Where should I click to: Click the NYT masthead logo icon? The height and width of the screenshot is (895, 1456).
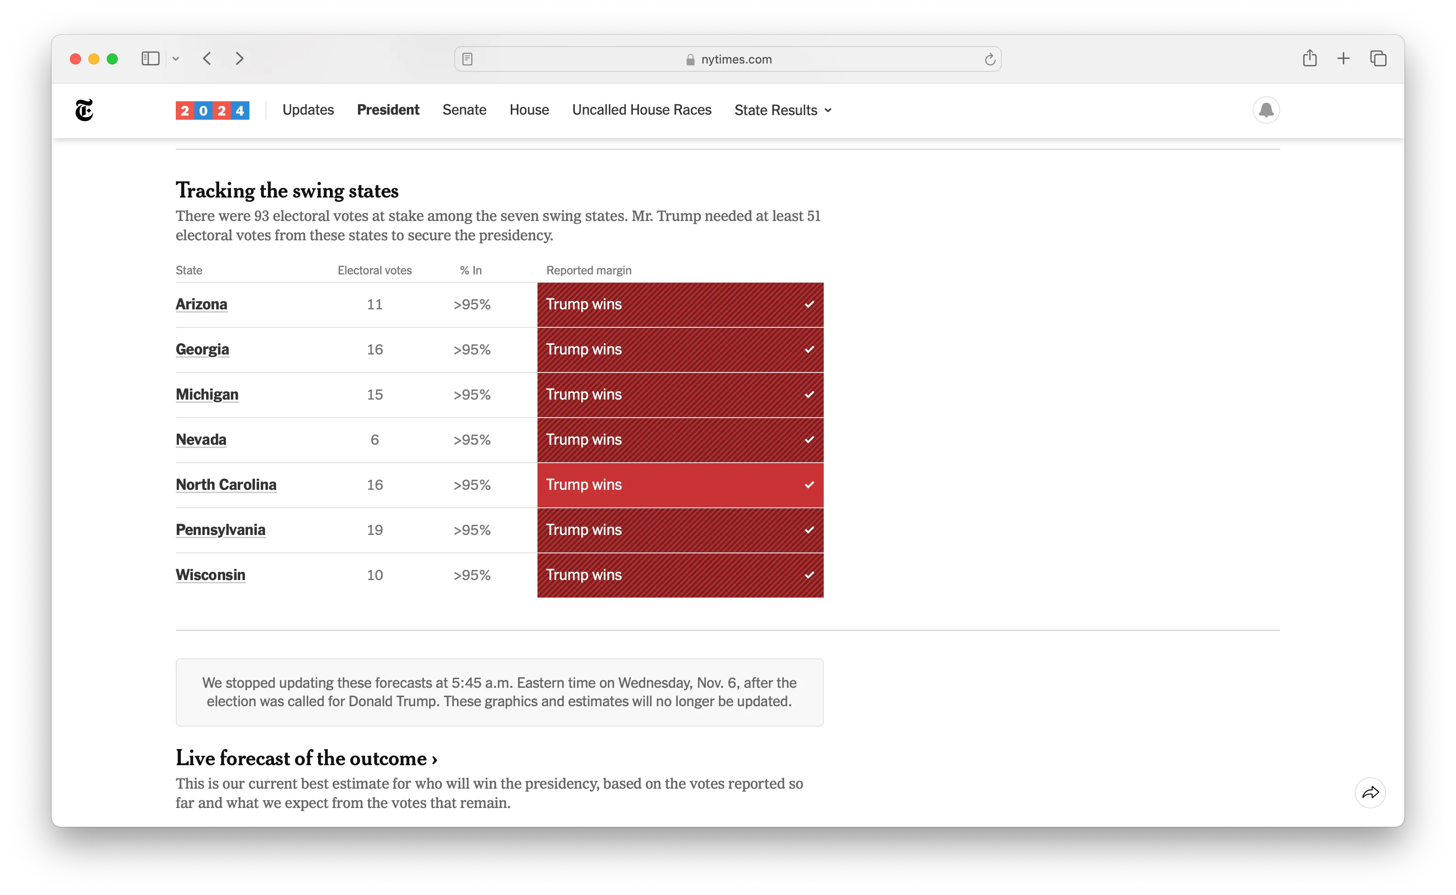click(x=83, y=109)
